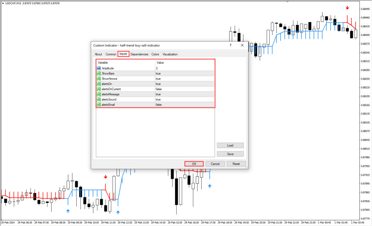Click the Amplitude variable integer icon
372x226 pixels.
coord(99,68)
